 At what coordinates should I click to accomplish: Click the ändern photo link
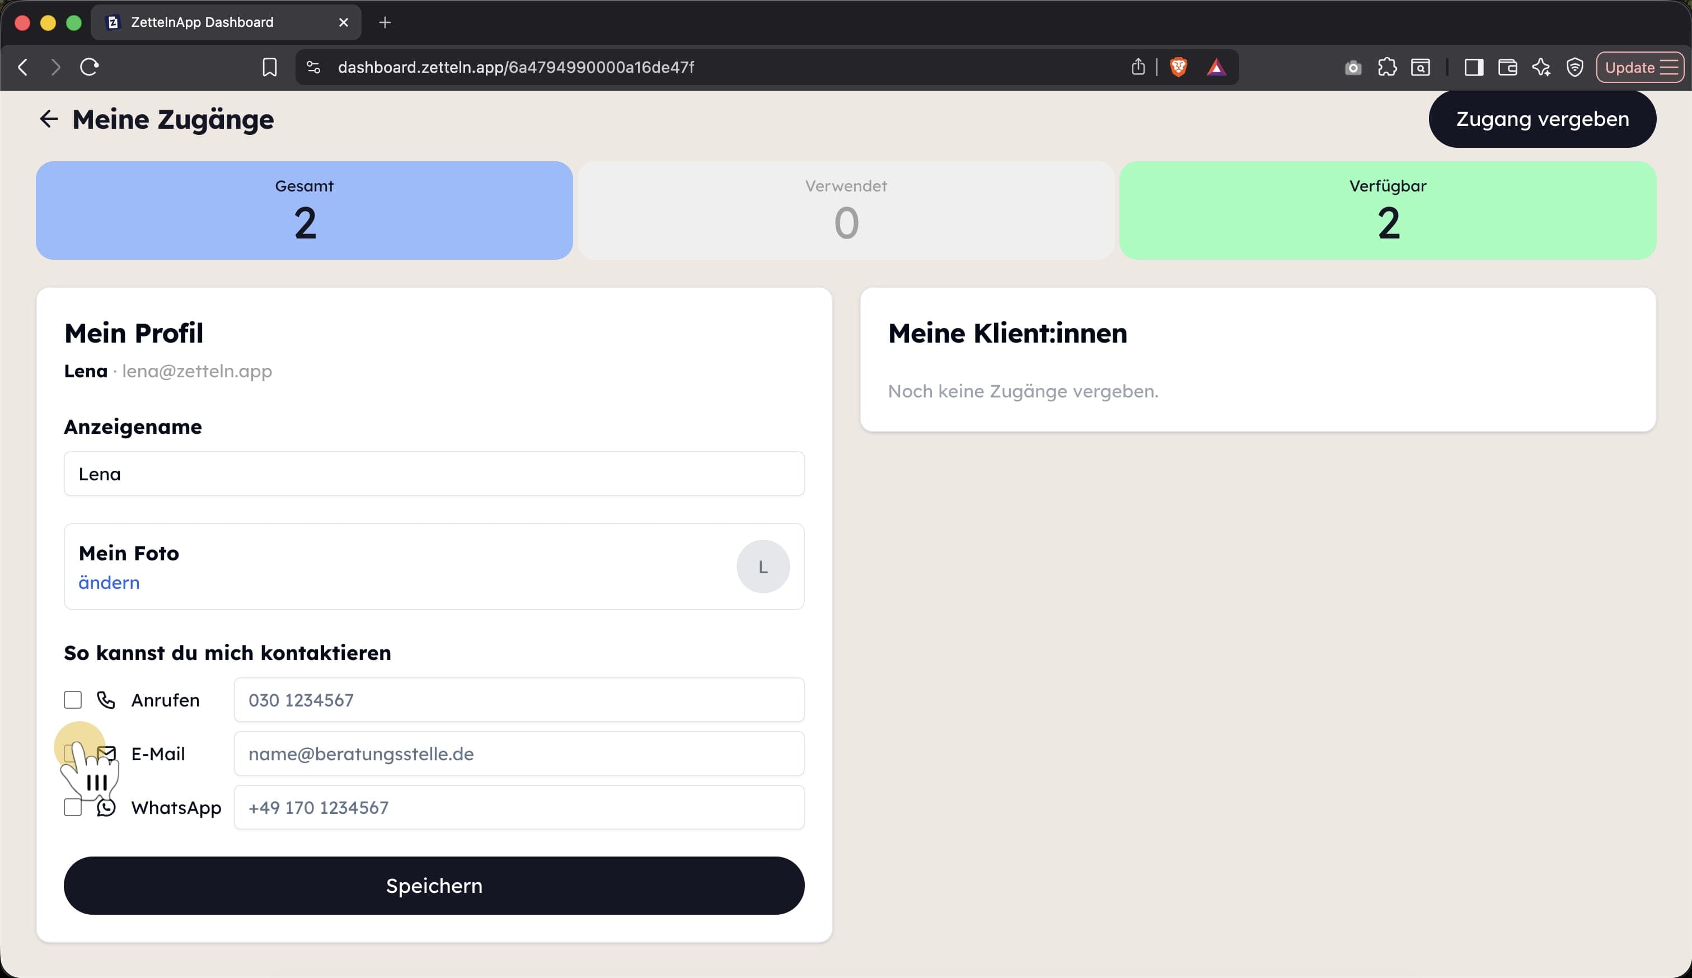109,582
